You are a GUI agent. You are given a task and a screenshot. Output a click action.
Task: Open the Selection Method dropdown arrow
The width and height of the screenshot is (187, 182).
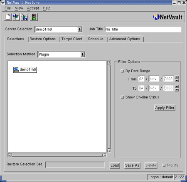tap(83, 54)
